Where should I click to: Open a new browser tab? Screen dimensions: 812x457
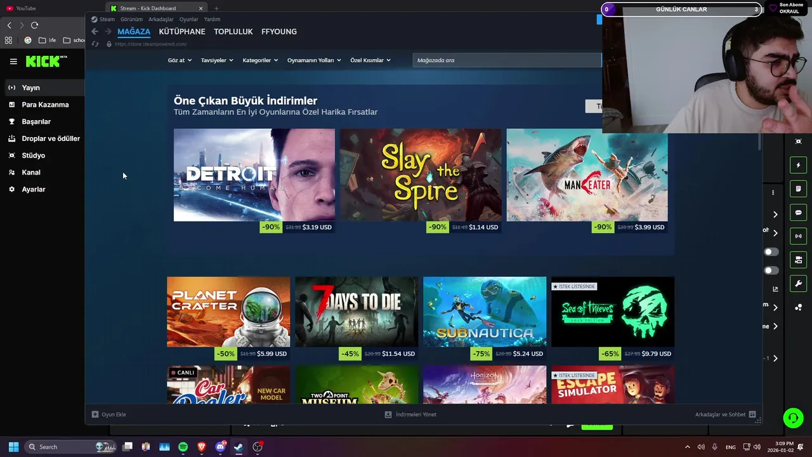(216, 8)
